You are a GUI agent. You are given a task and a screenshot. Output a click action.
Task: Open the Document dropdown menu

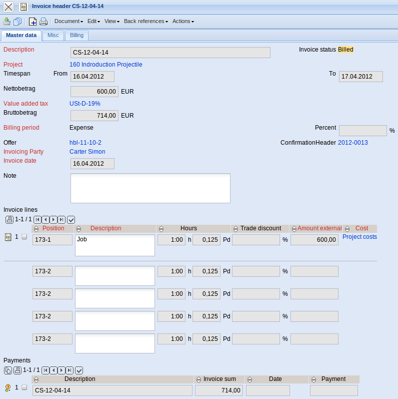(69, 22)
